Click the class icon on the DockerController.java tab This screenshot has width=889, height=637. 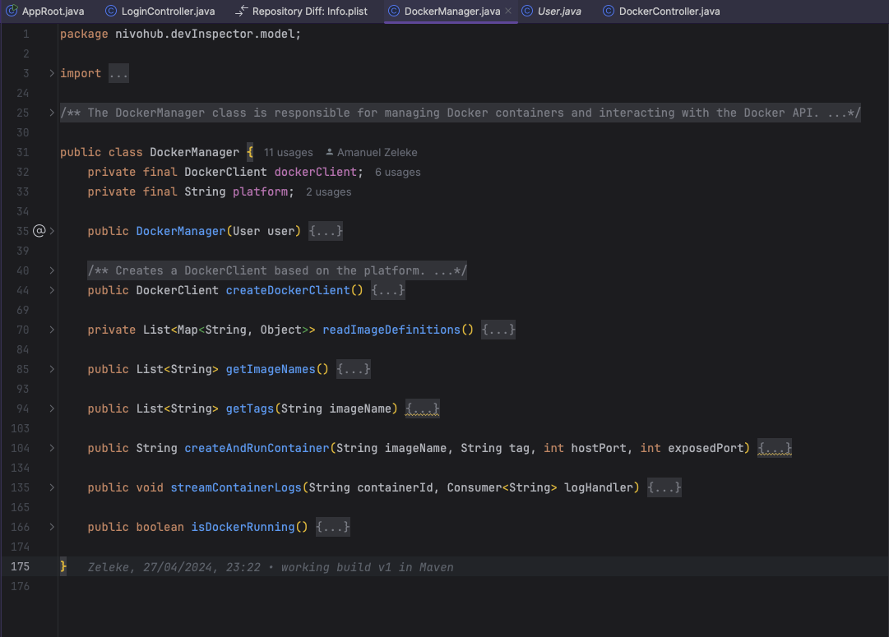608,12
